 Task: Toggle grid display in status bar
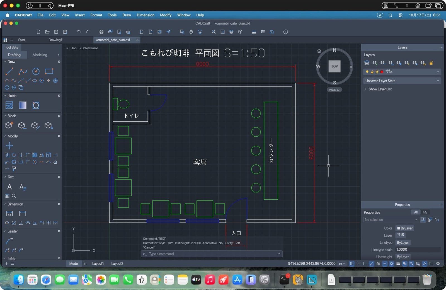click(x=352, y=264)
